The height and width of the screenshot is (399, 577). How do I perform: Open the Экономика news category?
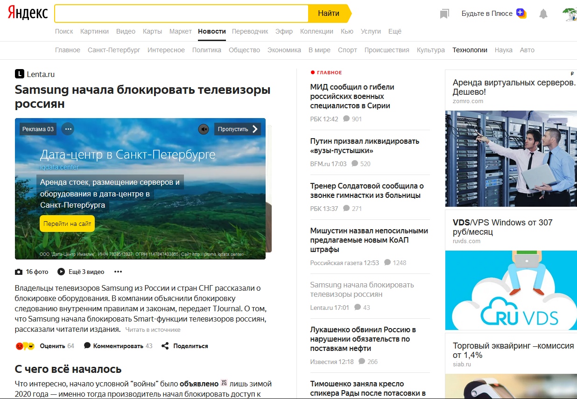click(284, 50)
